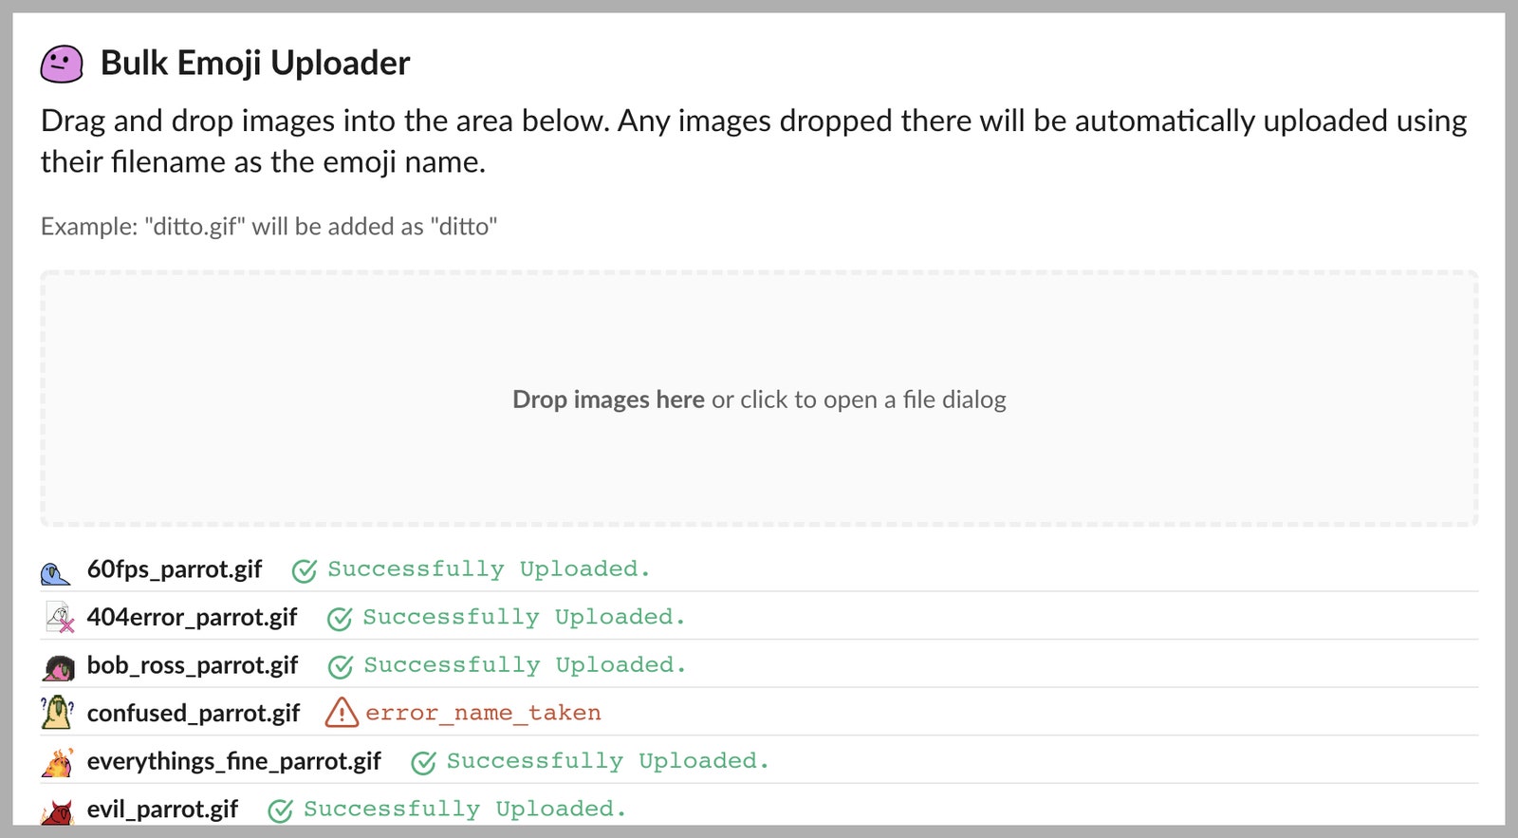Click the bob_ross parrot emoji thumbnail
1518x838 pixels.
point(59,667)
